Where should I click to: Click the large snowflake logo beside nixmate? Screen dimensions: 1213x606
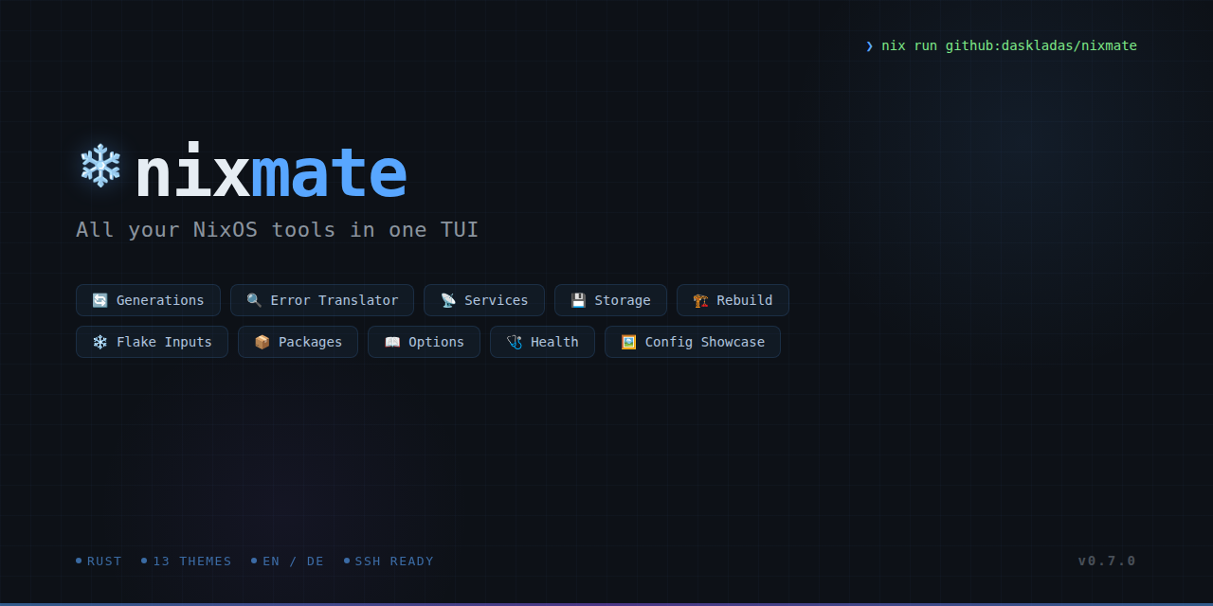(x=98, y=168)
